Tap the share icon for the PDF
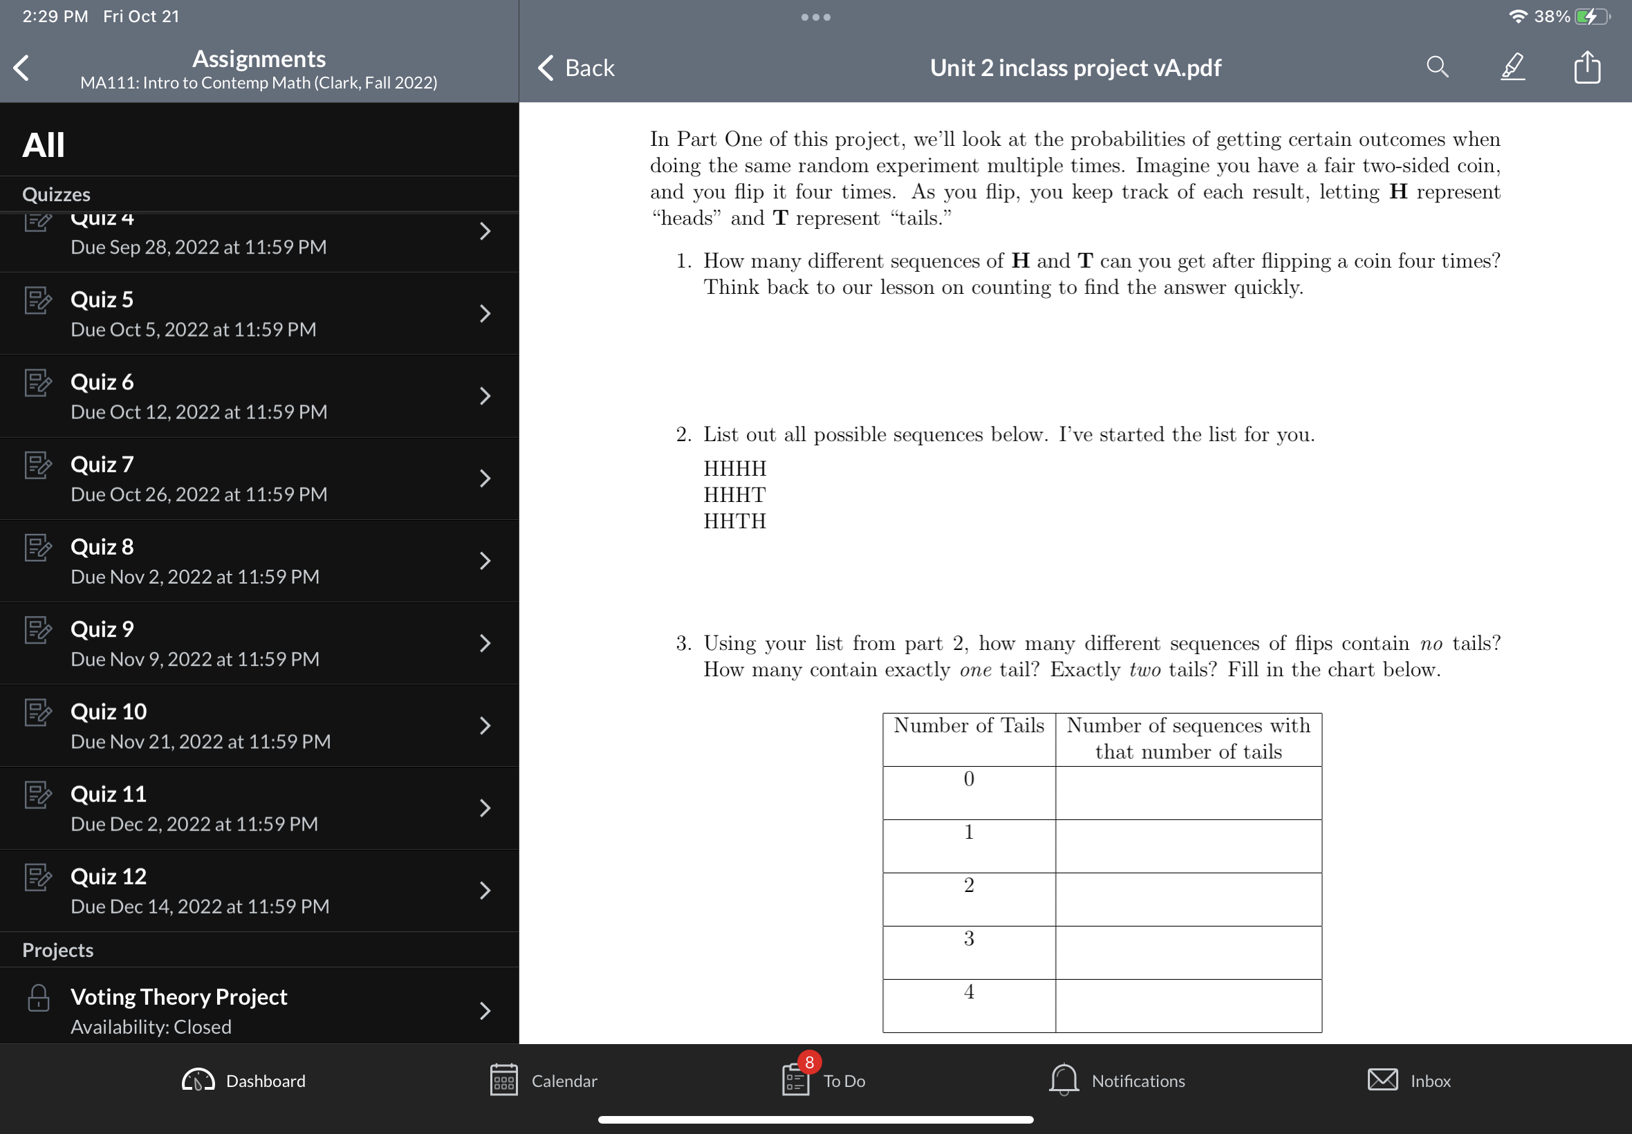The image size is (1632, 1134). [x=1587, y=67]
